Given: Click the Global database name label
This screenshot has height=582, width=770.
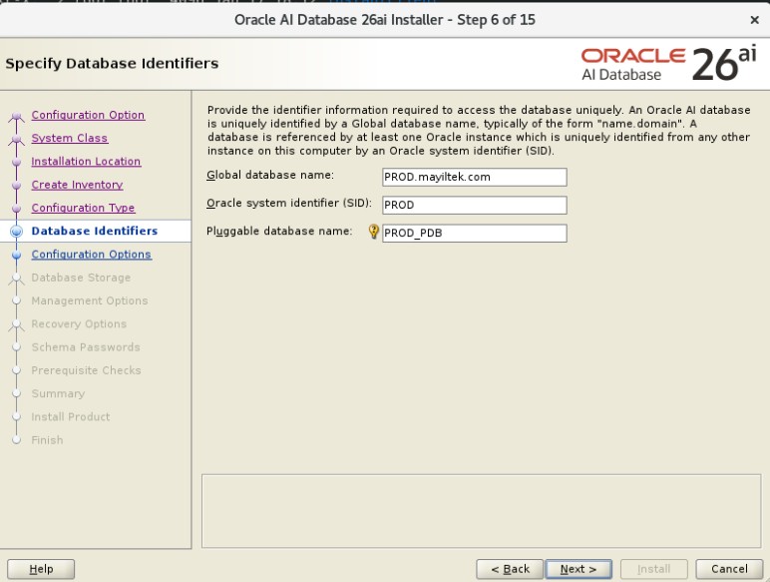Looking at the screenshot, I should click(x=270, y=175).
